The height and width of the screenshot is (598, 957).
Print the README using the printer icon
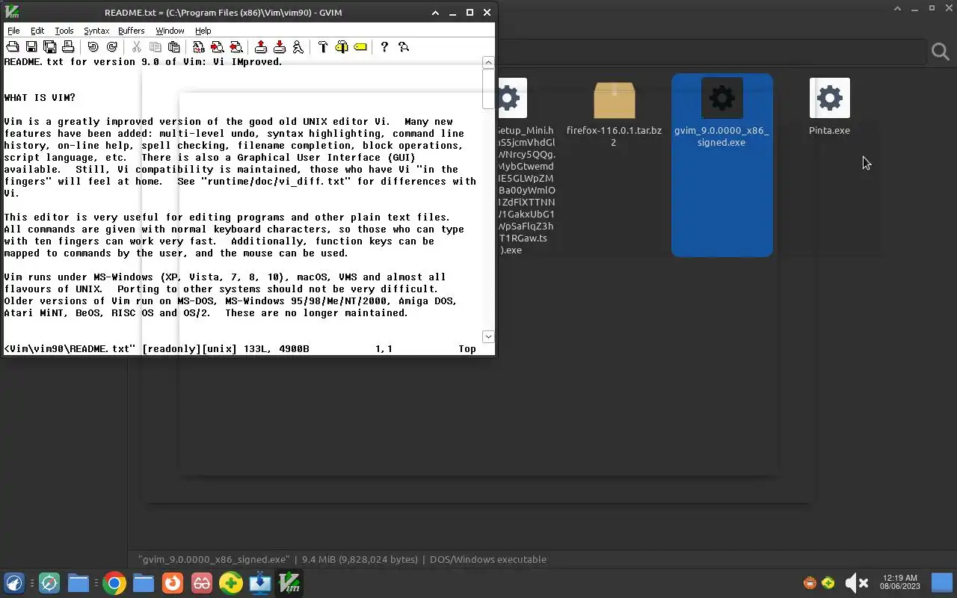(68, 47)
